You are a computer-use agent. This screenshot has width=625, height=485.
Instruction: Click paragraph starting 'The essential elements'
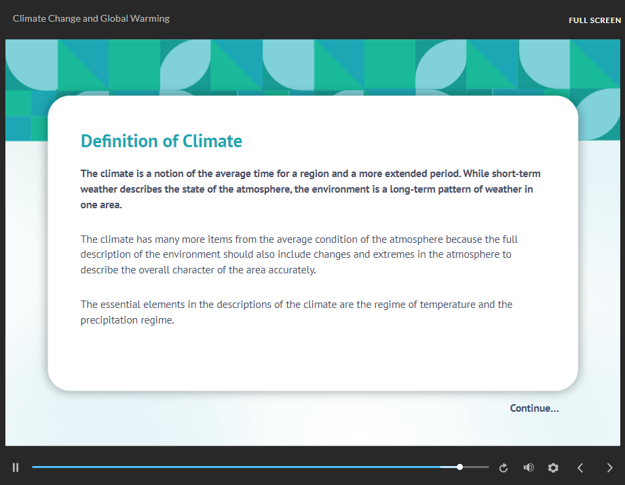tap(296, 312)
